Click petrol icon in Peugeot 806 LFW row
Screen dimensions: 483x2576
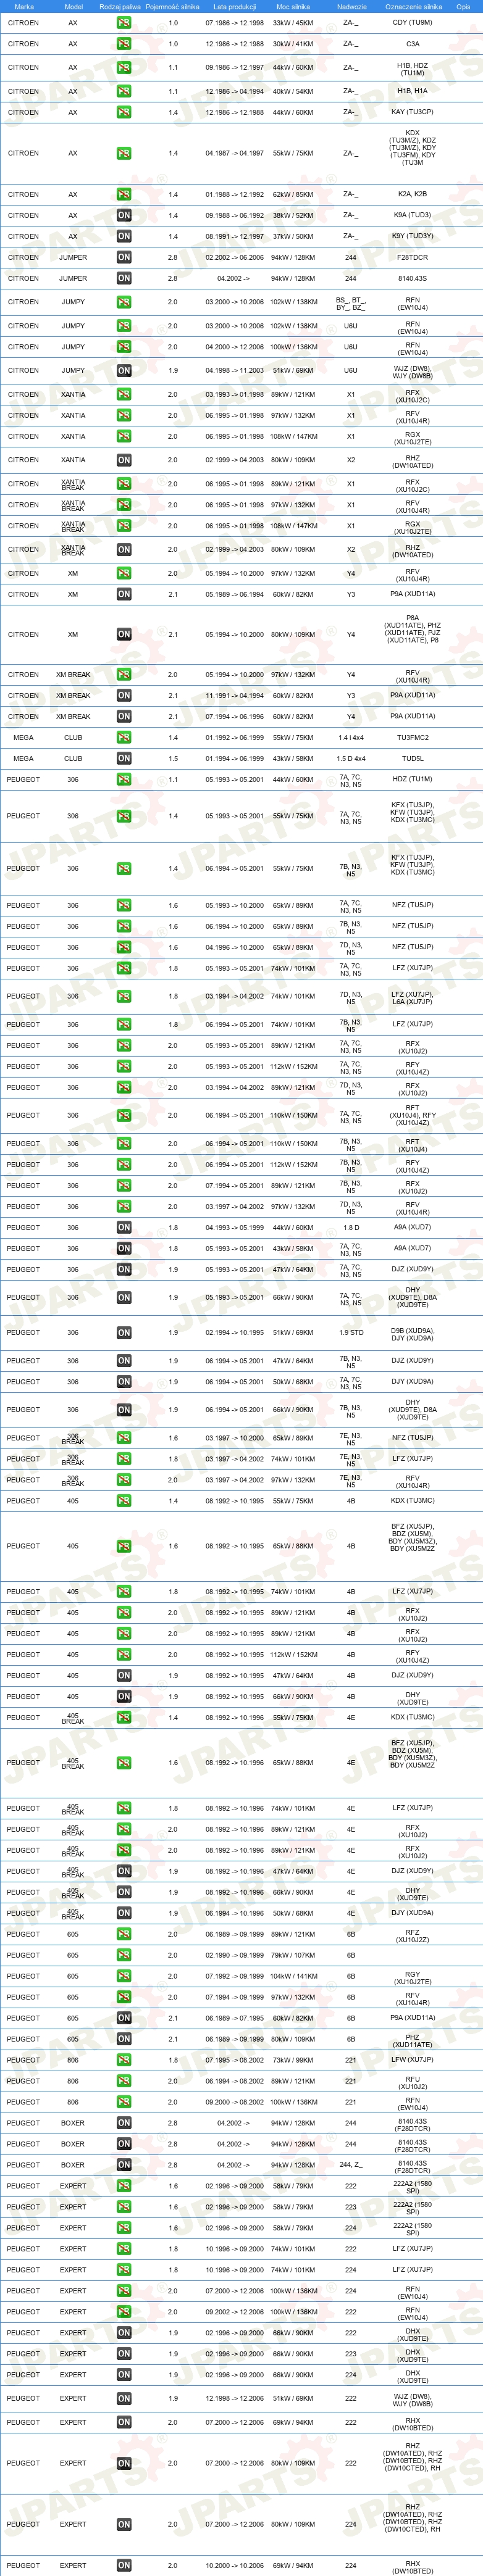click(x=124, y=2060)
